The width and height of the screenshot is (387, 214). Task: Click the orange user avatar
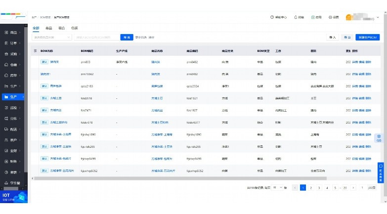point(348,17)
